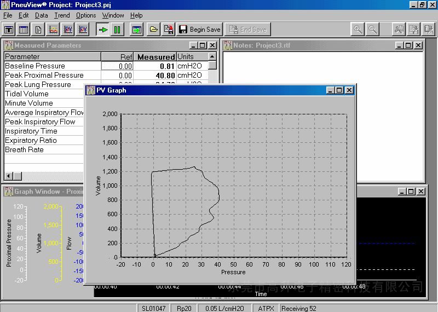Image resolution: width=438 pixels, height=312 pixels.
Task: Click the green-arrow window icon beside pause
Action: (136, 30)
